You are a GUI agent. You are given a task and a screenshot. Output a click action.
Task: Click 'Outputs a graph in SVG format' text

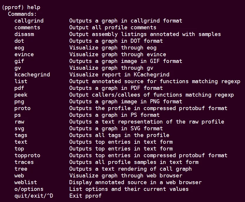point(116,129)
